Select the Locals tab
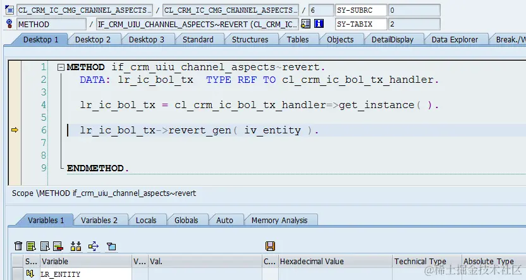The image size is (526, 280). (x=146, y=221)
